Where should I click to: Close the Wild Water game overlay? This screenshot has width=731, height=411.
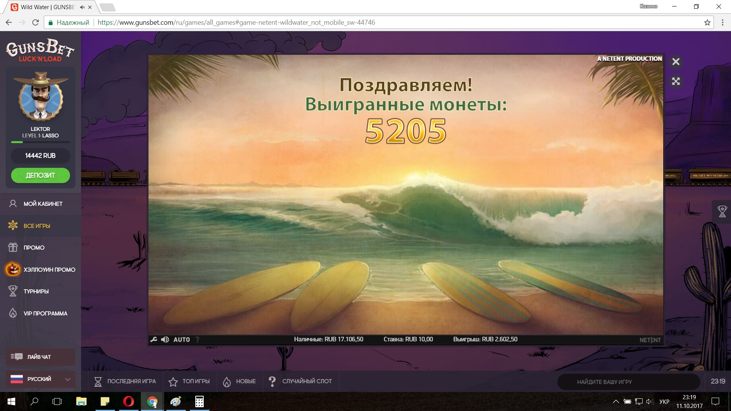676,62
